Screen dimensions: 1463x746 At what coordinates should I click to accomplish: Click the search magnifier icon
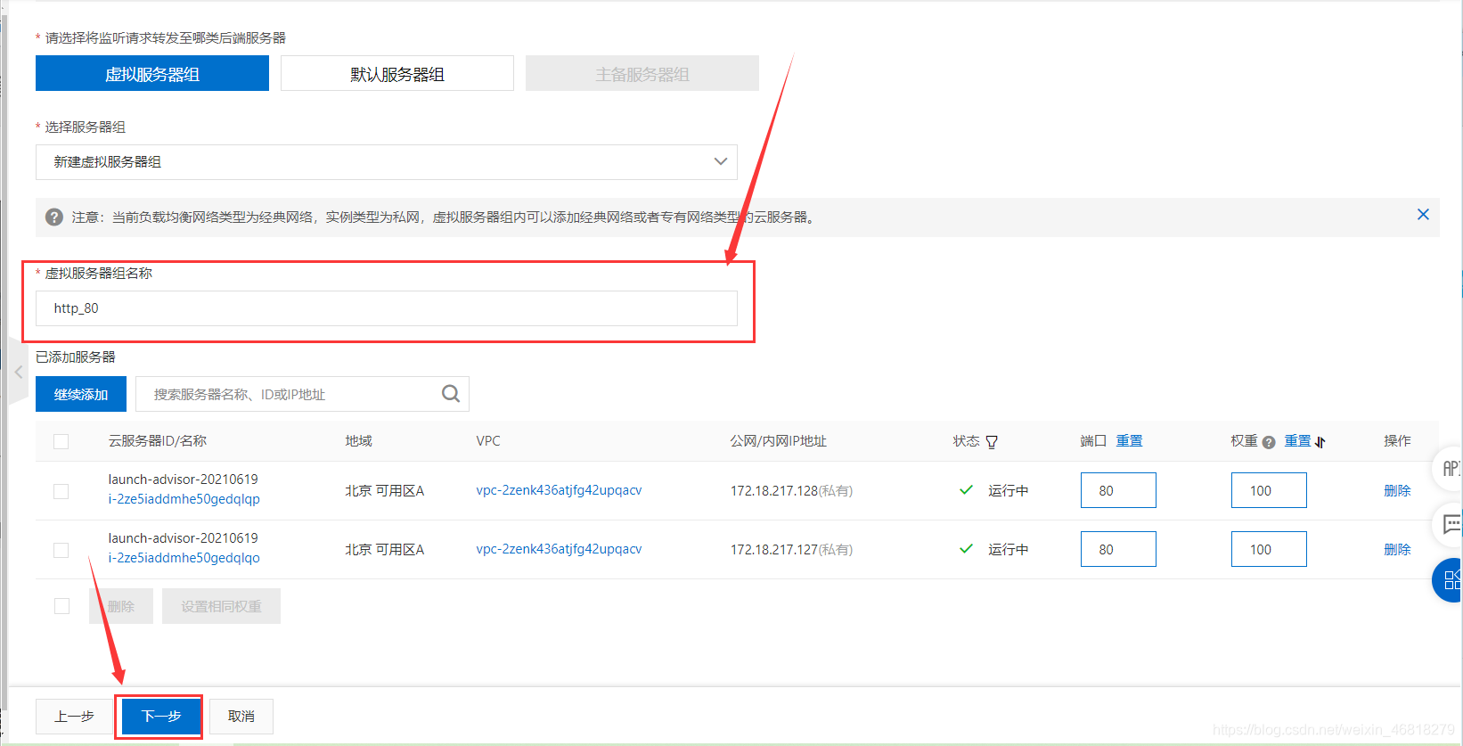tap(451, 394)
